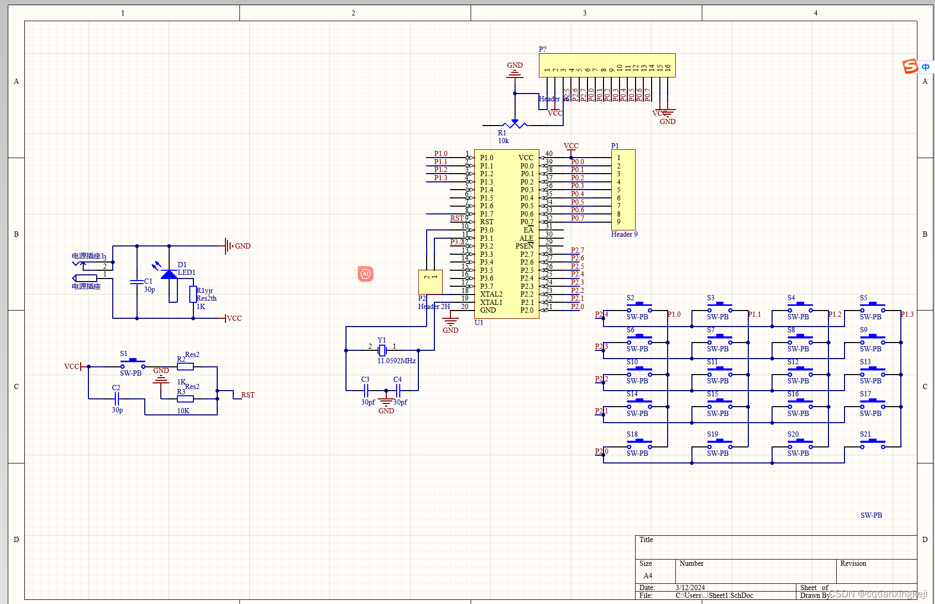Click the P1.3 net label left of U1
Image resolution: width=935 pixels, height=604 pixels.
(441, 178)
